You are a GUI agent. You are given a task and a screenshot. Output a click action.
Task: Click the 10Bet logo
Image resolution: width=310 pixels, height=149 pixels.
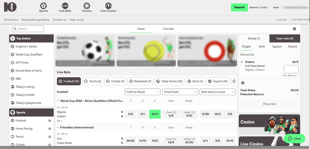point(10,7)
